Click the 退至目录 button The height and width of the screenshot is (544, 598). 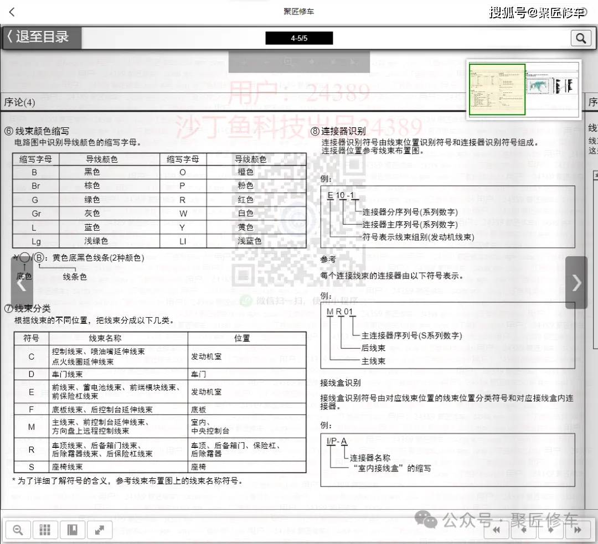(41, 37)
